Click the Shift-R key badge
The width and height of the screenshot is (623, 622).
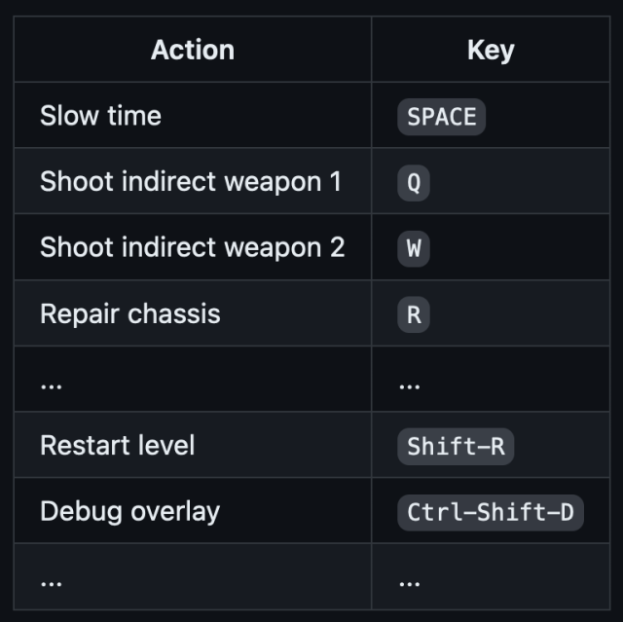click(x=455, y=447)
